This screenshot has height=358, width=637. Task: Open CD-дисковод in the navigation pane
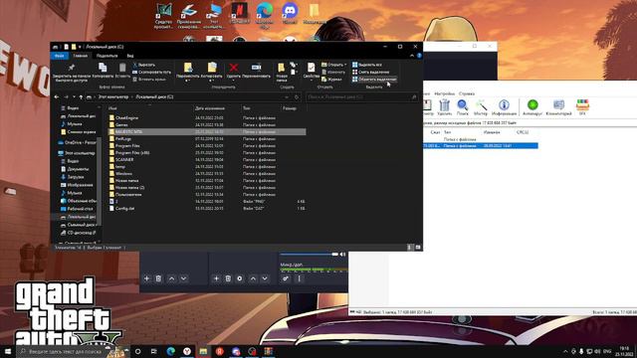[79, 233]
